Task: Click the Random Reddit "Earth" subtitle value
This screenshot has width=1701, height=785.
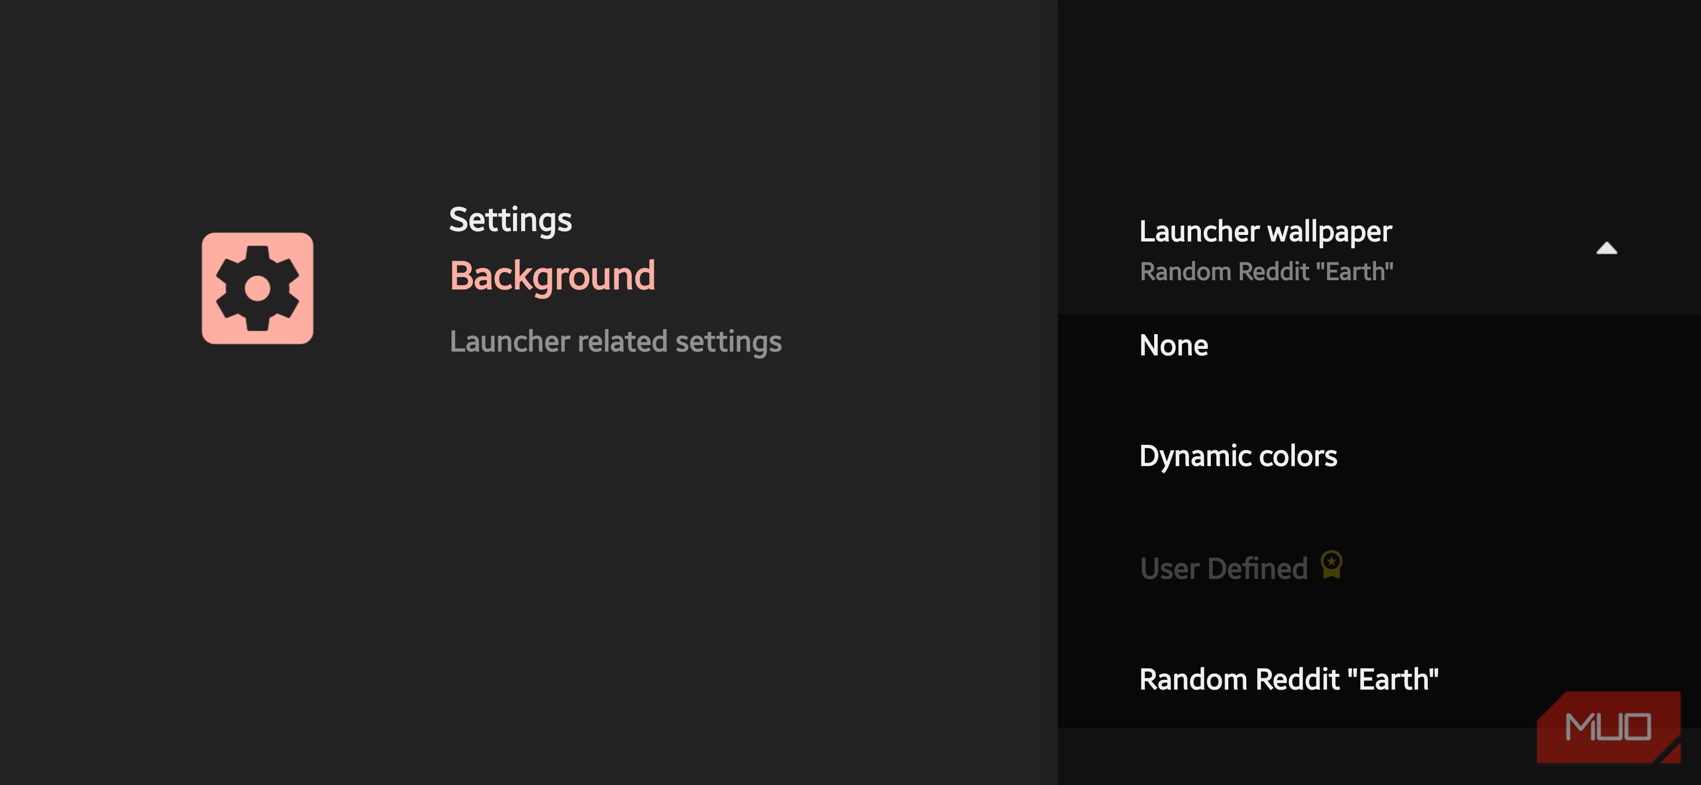Action: coord(1266,271)
